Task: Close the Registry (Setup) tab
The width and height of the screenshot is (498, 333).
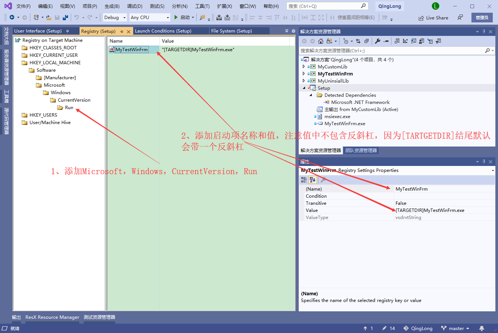Action: click(x=129, y=31)
